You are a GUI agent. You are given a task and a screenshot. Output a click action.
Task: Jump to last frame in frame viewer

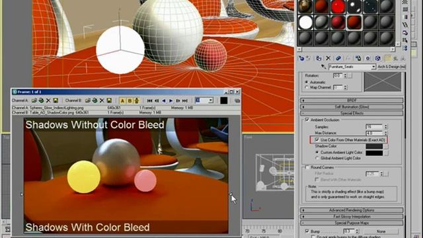[185, 100]
